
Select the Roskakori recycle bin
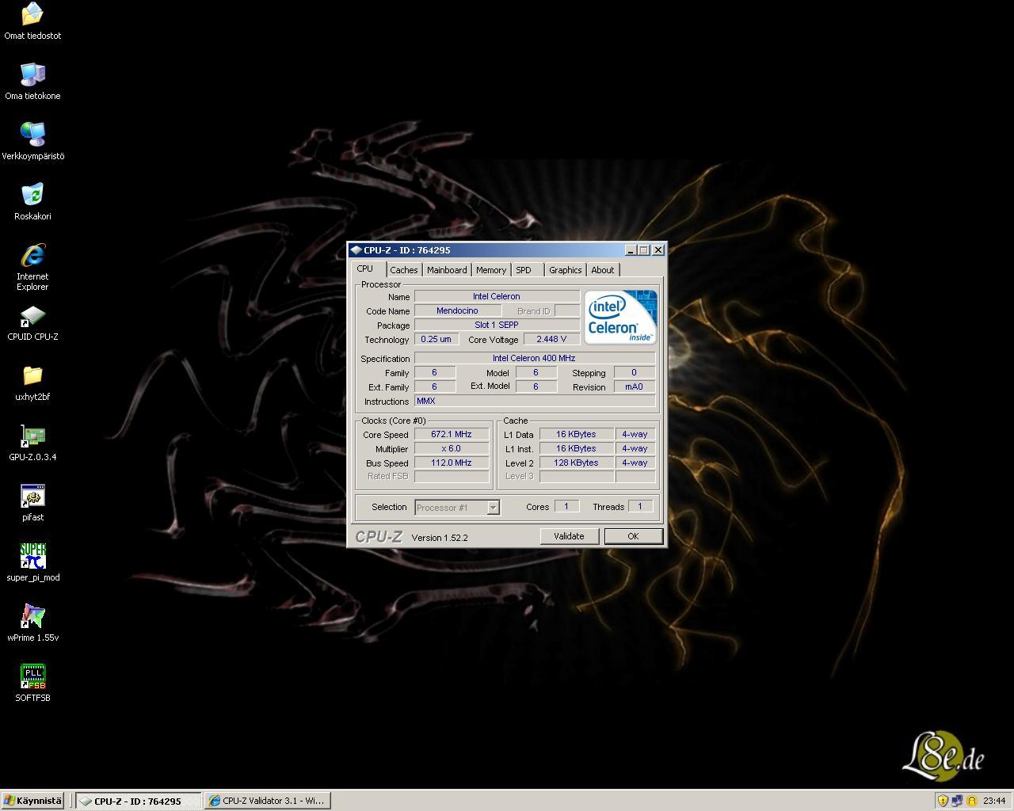coord(32,201)
